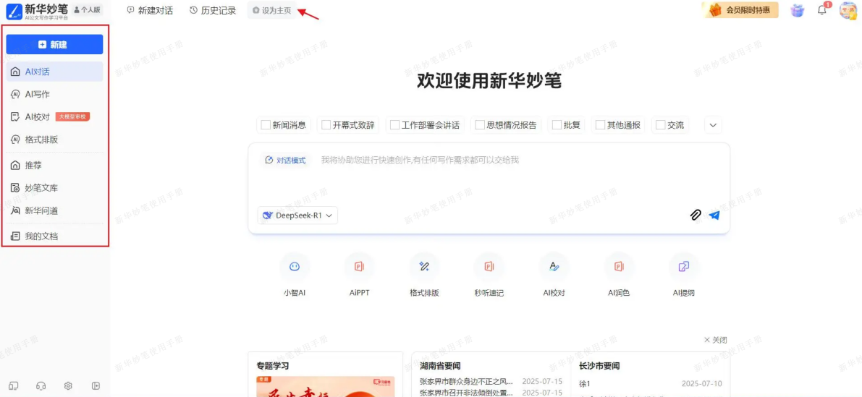The width and height of the screenshot is (862, 397).
Task: Check the 交流 checkbox
Action: (661, 125)
